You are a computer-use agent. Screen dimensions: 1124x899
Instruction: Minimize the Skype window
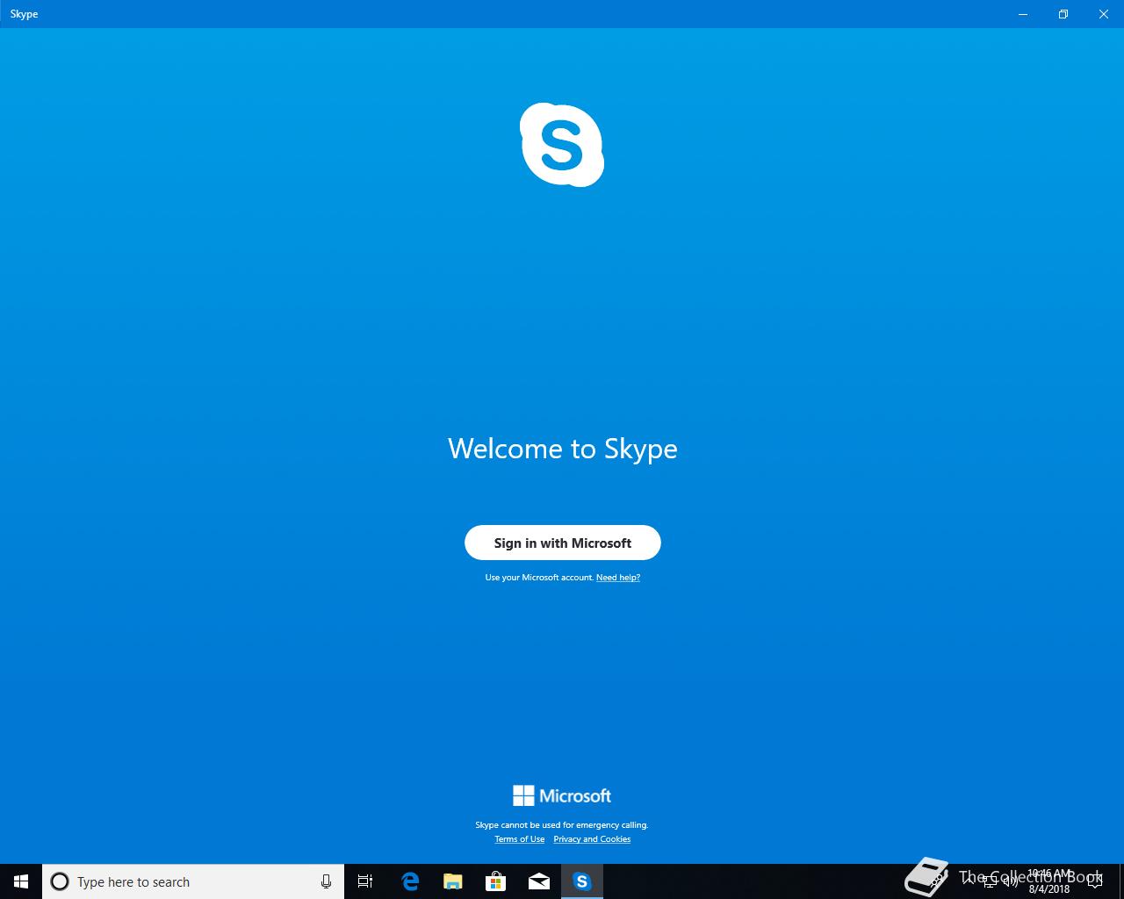tap(1023, 14)
